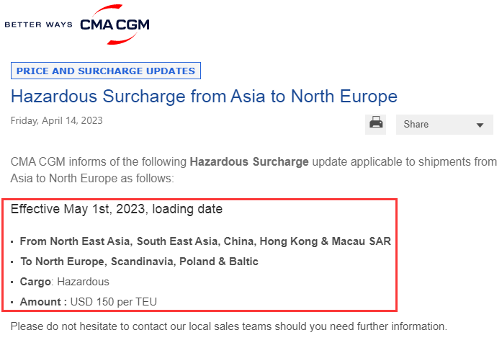Click the To North Europe bullet label
502x348 pixels.
(x=62, y=262)
